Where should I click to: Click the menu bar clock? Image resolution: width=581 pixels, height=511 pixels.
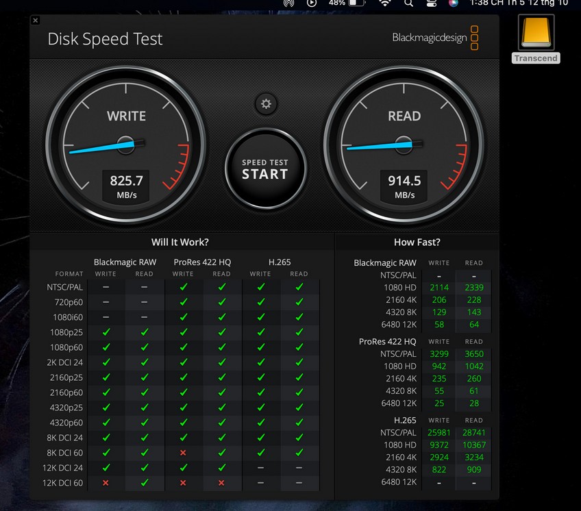pyautogui.click(x=519, y=3)
